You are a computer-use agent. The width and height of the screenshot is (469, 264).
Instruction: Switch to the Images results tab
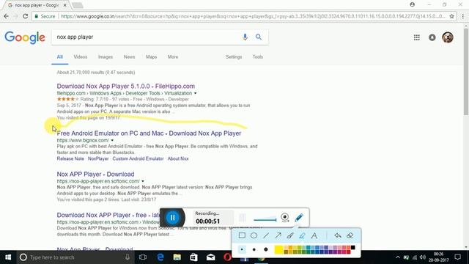pos(106,57)
